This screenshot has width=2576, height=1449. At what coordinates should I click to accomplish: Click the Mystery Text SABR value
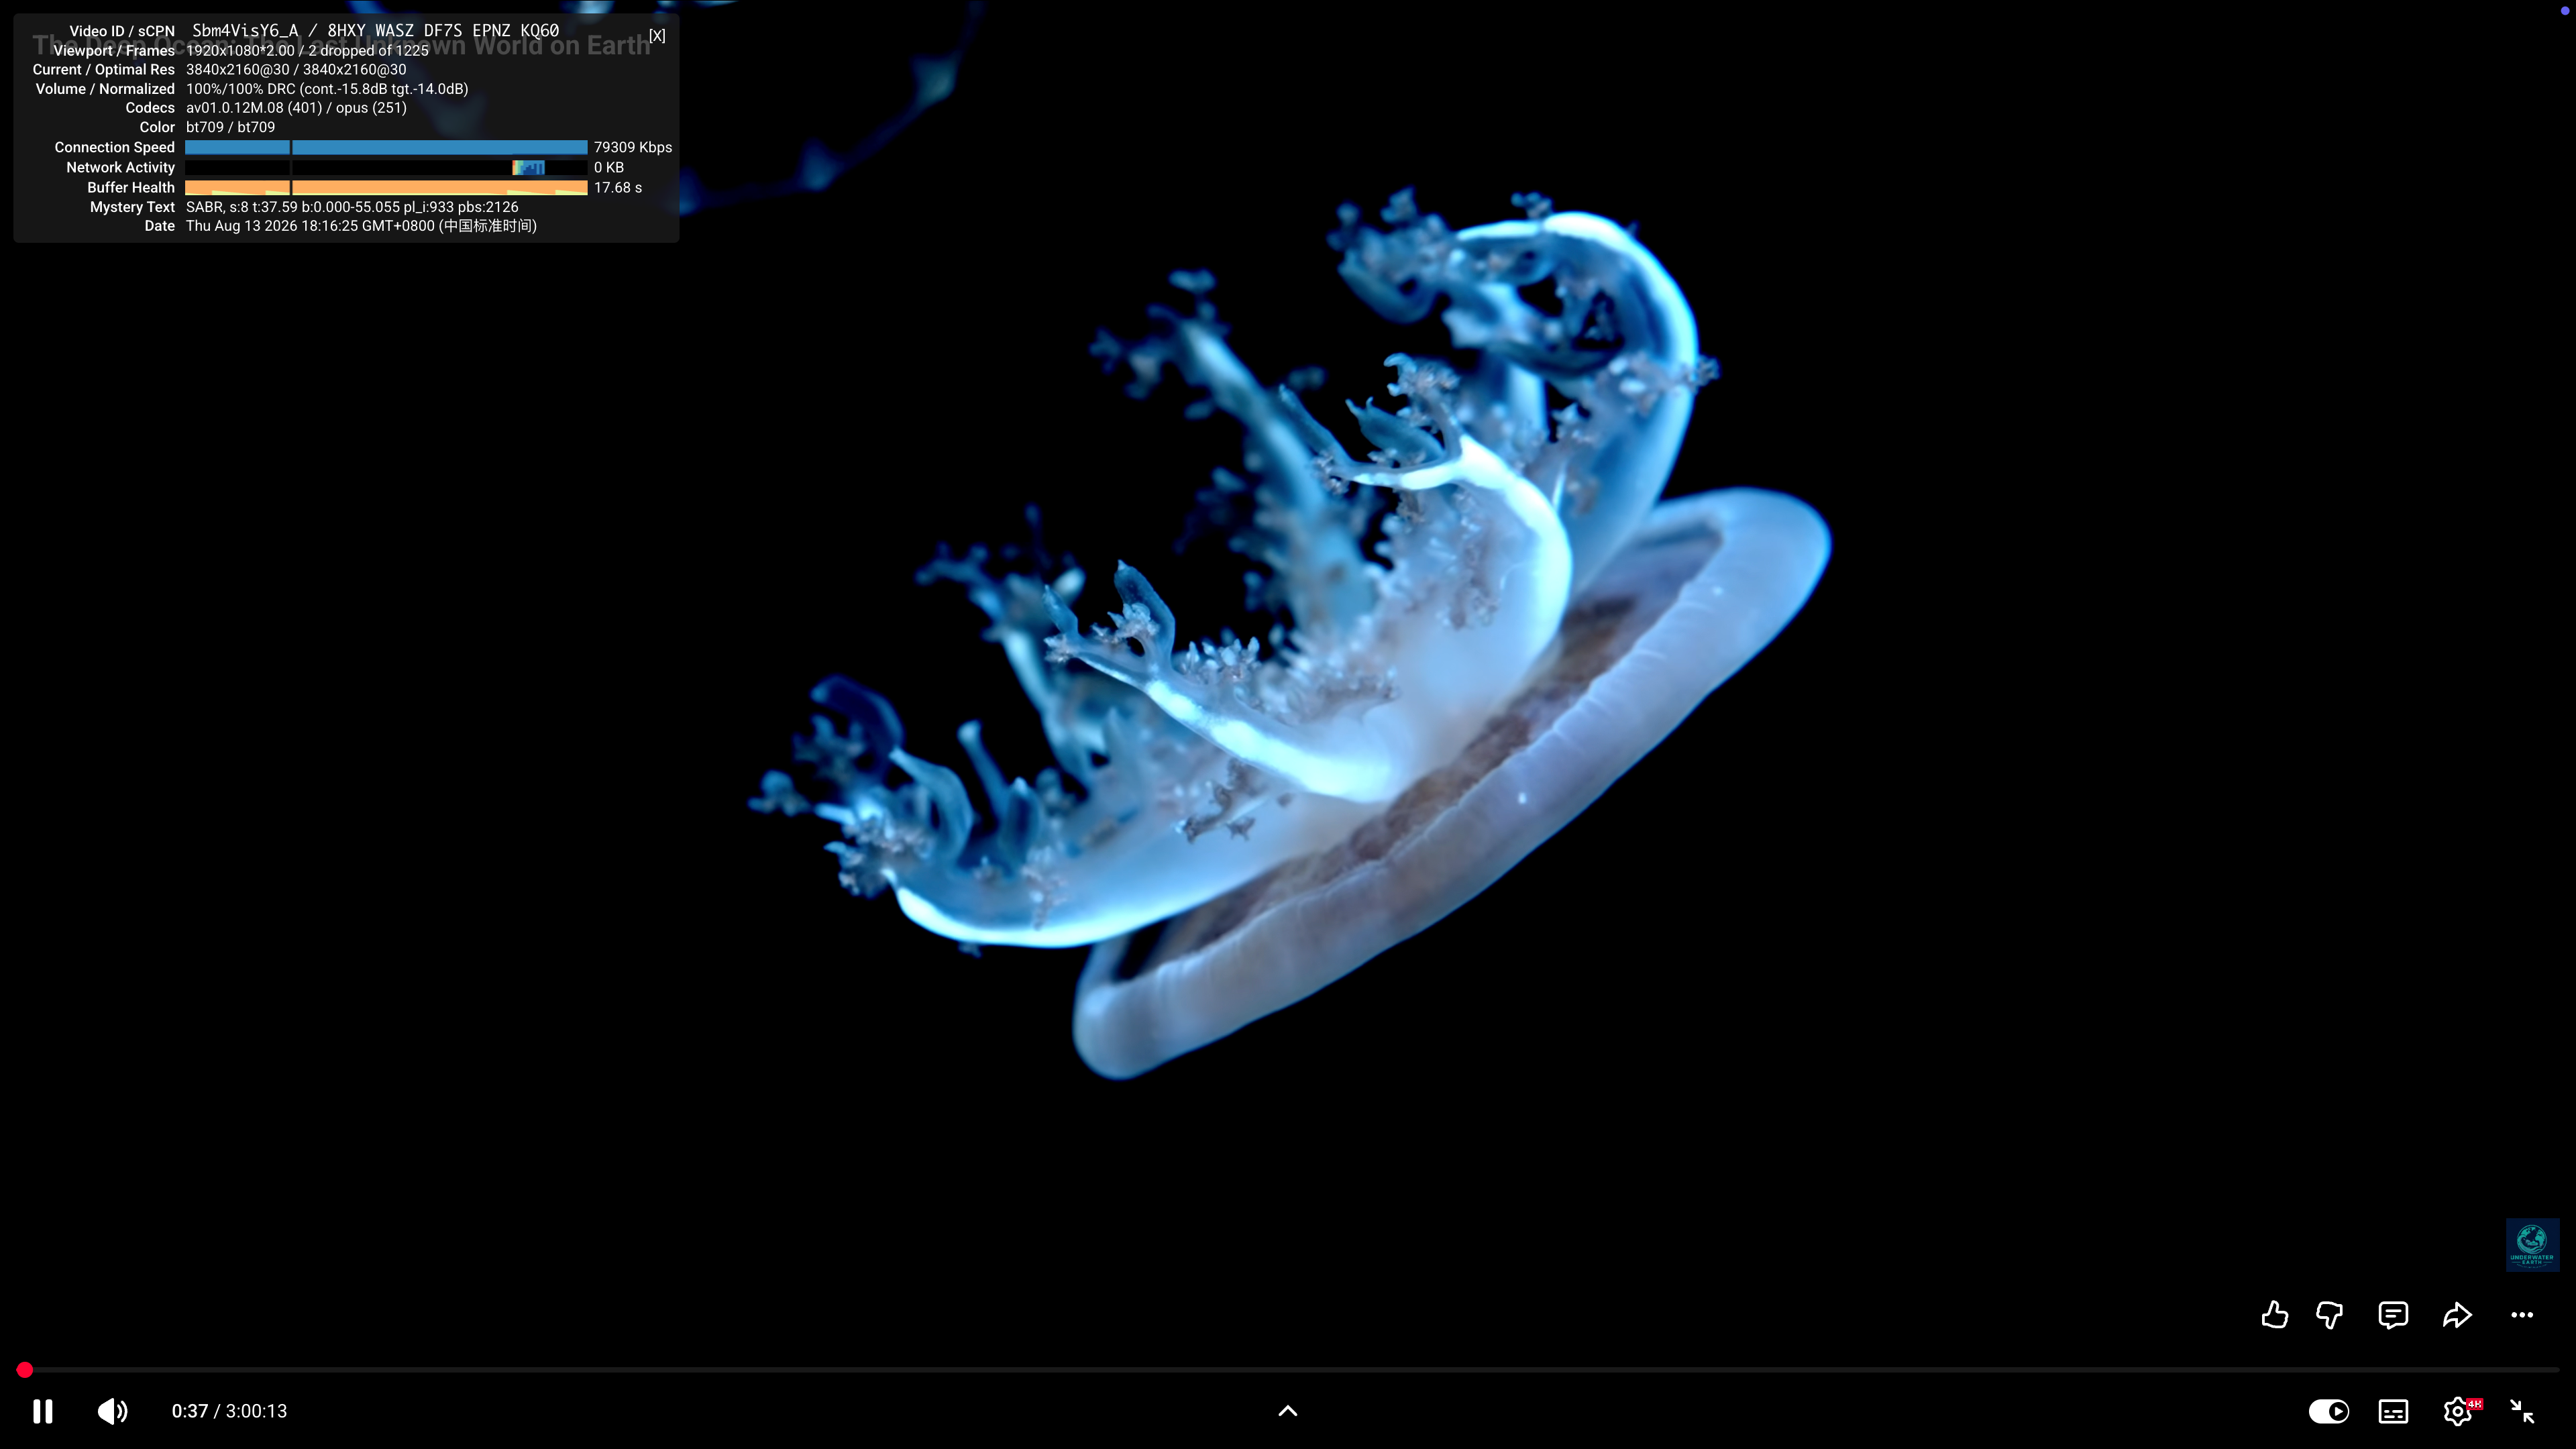tap(352, 207)
